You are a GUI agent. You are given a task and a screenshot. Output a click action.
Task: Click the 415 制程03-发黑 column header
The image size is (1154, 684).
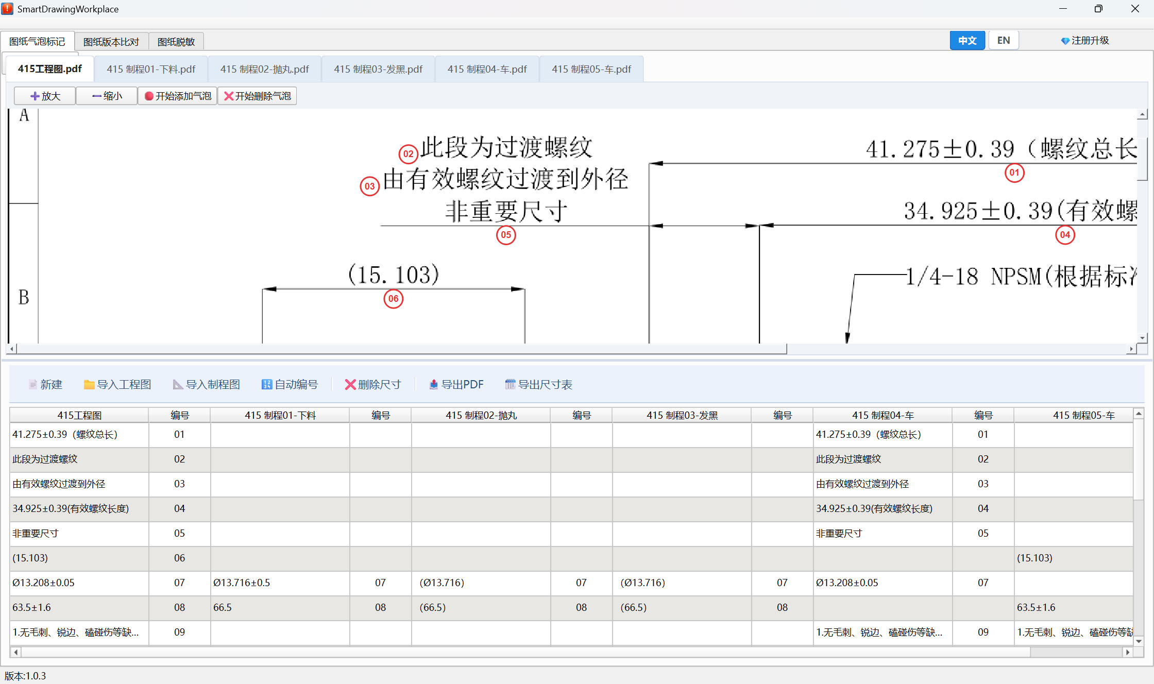coord(682,415)
